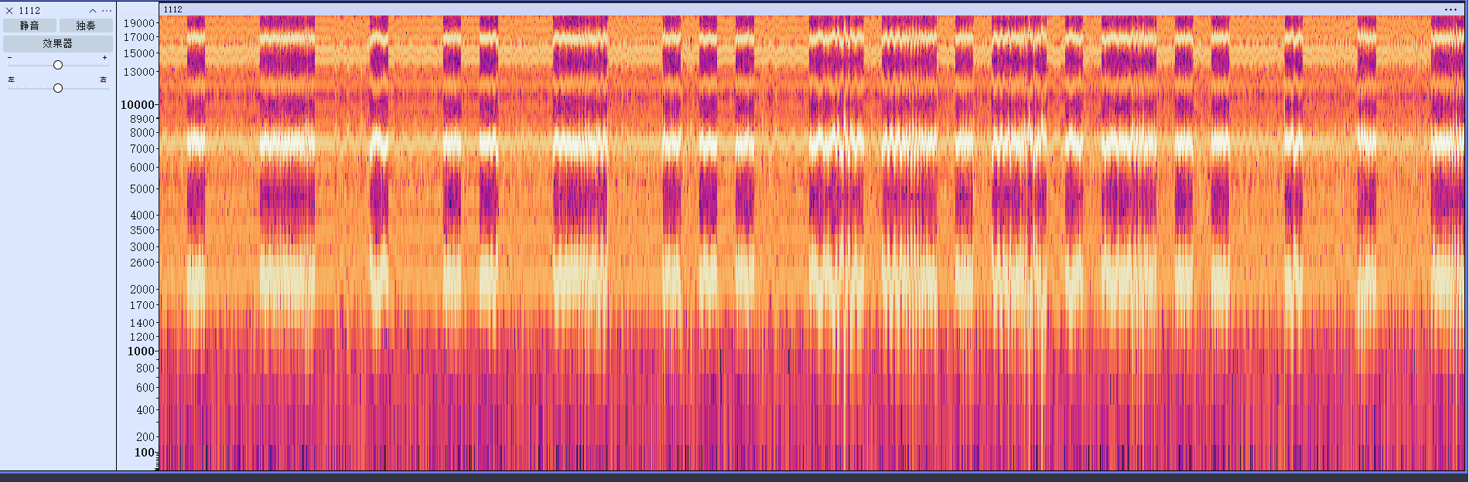Click the 右 (right) pan label
Screen dimensions: 1469x482
click(104, 80)
